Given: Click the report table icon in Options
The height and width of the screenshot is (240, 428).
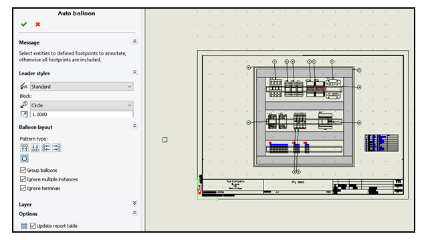Looking at the screenshot, I should click(x=24, y=226).
